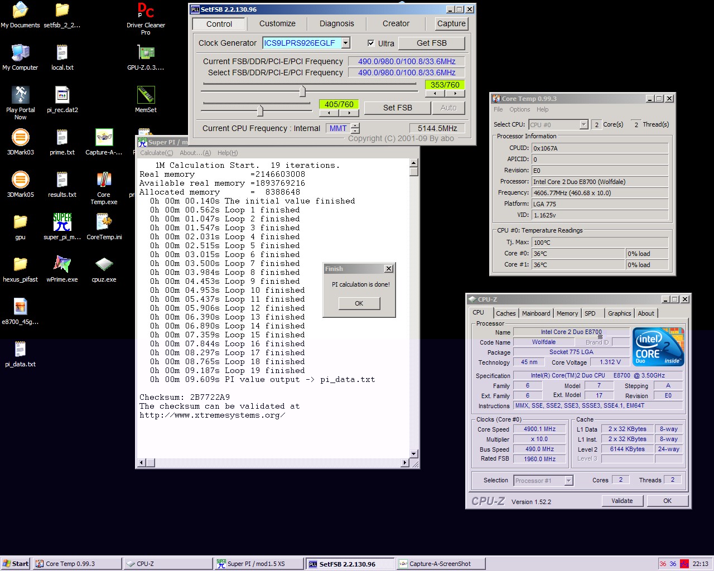
Task: Select the MemSet desktop icon
Action: point(146,100)
